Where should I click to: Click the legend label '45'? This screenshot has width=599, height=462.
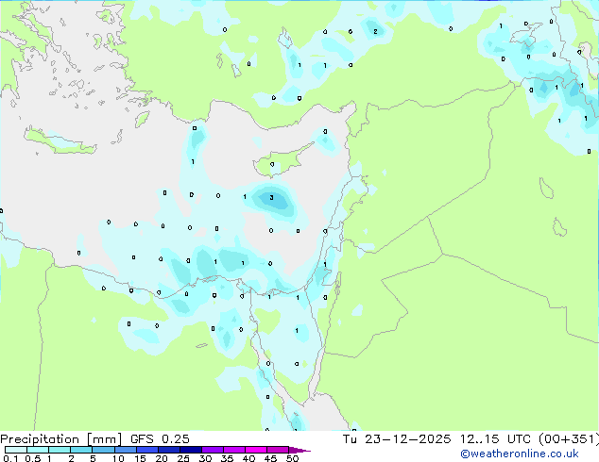tap(270, 458)
